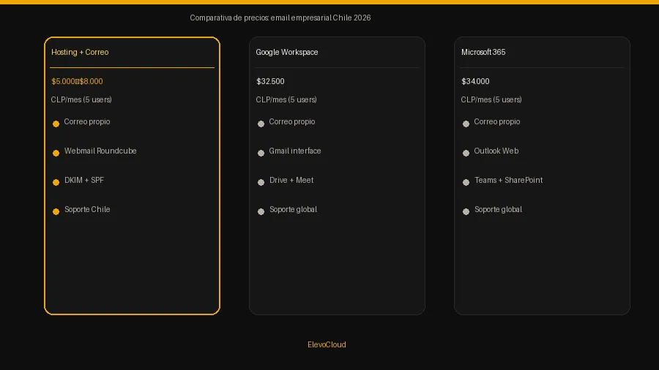
Task: Click the yellow accent bar at top
Action: point(329,2)
